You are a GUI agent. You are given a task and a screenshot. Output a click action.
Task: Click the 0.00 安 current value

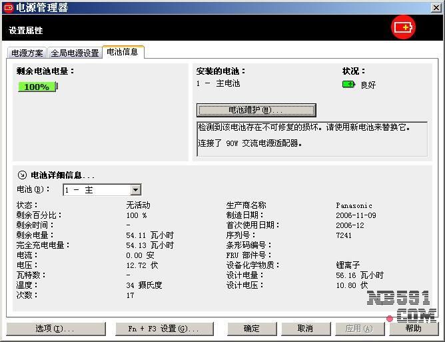140,255
